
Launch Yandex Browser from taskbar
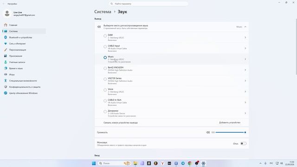point(162,163)
